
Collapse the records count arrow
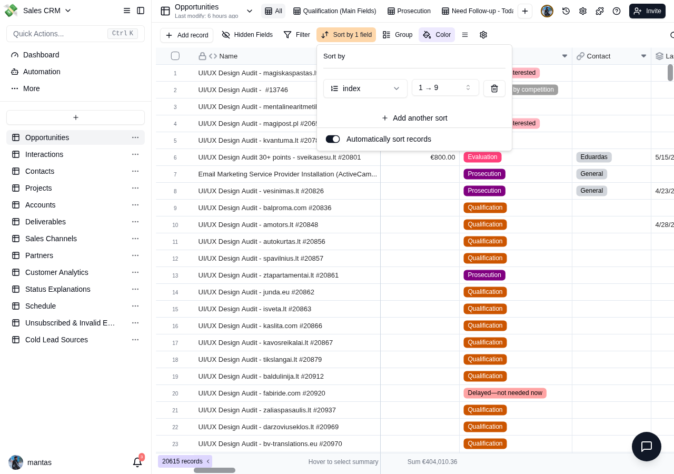click(x=208, y=461)
